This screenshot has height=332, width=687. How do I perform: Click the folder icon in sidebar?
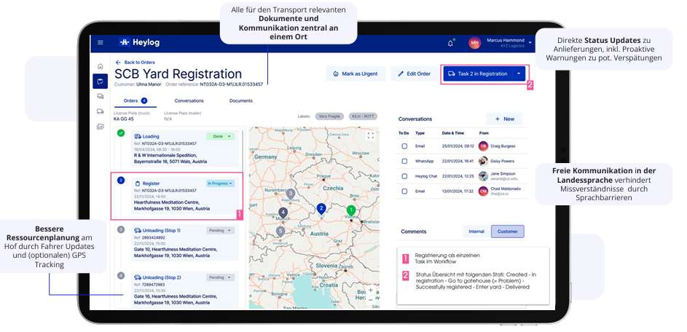coord(101,126)
